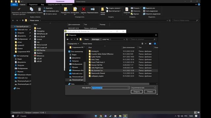
Task: Open help with the blue question-mark icon in the dialog
Action: click(x=155, y=44)
